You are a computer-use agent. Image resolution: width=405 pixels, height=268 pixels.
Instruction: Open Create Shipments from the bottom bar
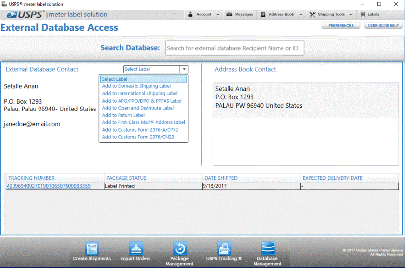pos(92,252)
